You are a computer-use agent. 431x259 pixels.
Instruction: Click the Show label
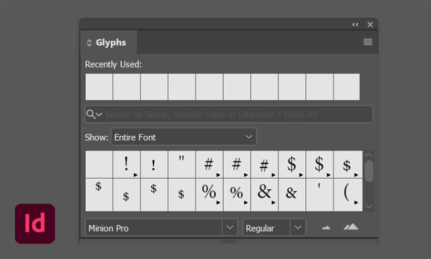click(97, 137)
